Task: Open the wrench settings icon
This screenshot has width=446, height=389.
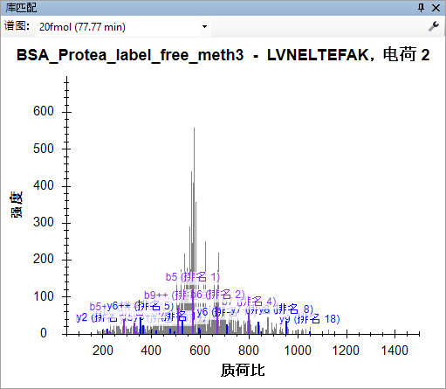Action: pyautogui.click(x=434, y=26)
